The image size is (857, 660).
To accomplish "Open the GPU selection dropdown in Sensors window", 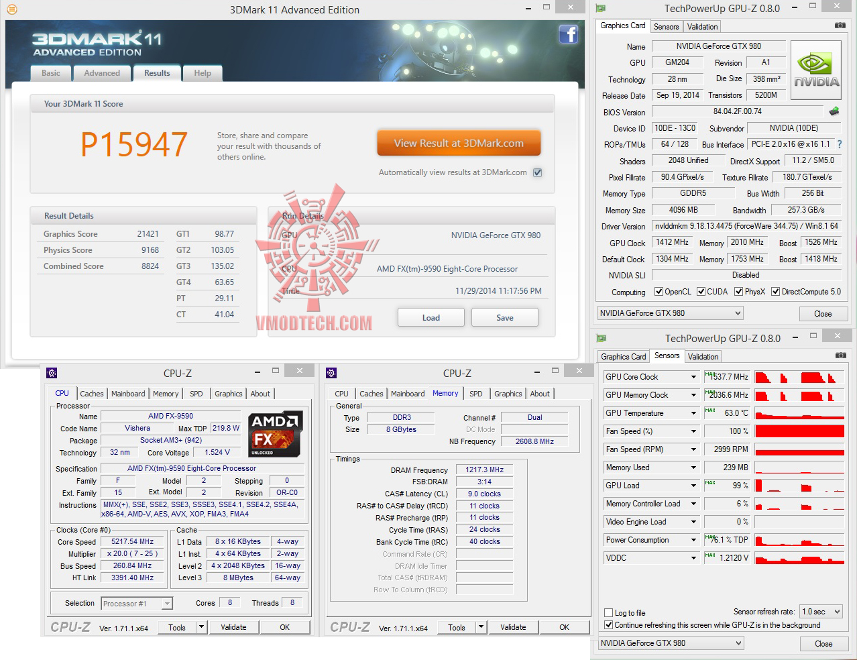I will (670, 643).
